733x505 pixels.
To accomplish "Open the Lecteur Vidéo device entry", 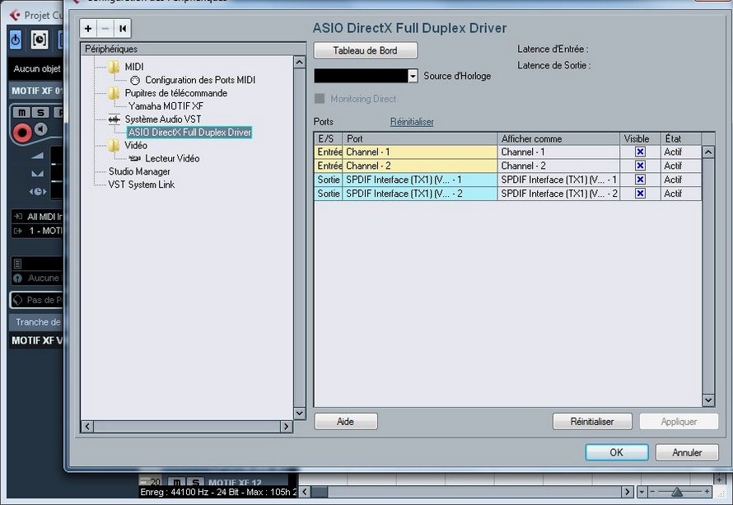I will point(171,158).
